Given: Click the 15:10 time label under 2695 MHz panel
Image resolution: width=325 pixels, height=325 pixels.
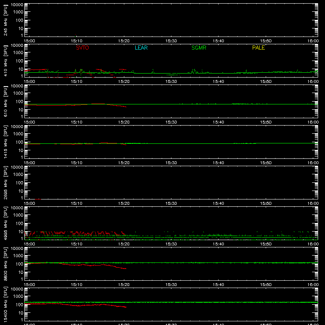Looking at the screenshot, I should (76, 204).
